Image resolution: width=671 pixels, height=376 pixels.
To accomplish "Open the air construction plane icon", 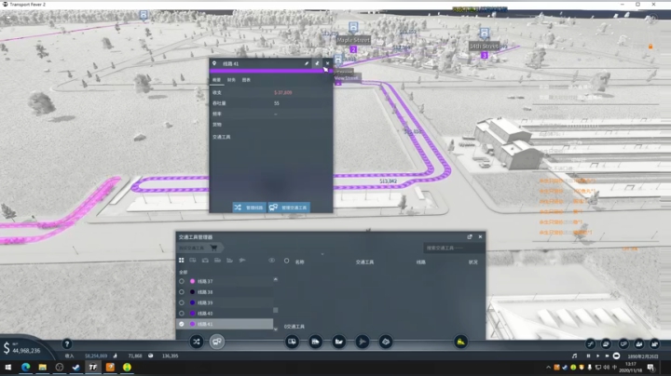I will (x=362, y=342).
